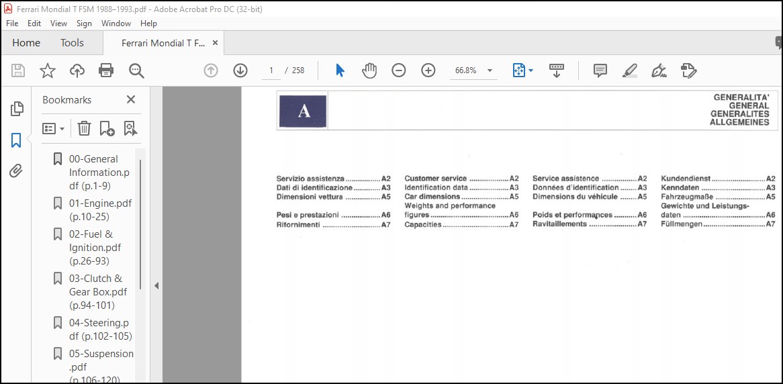Select the Highlight text tool
Screen dimensions: 783x384
[x=630, y=70]
